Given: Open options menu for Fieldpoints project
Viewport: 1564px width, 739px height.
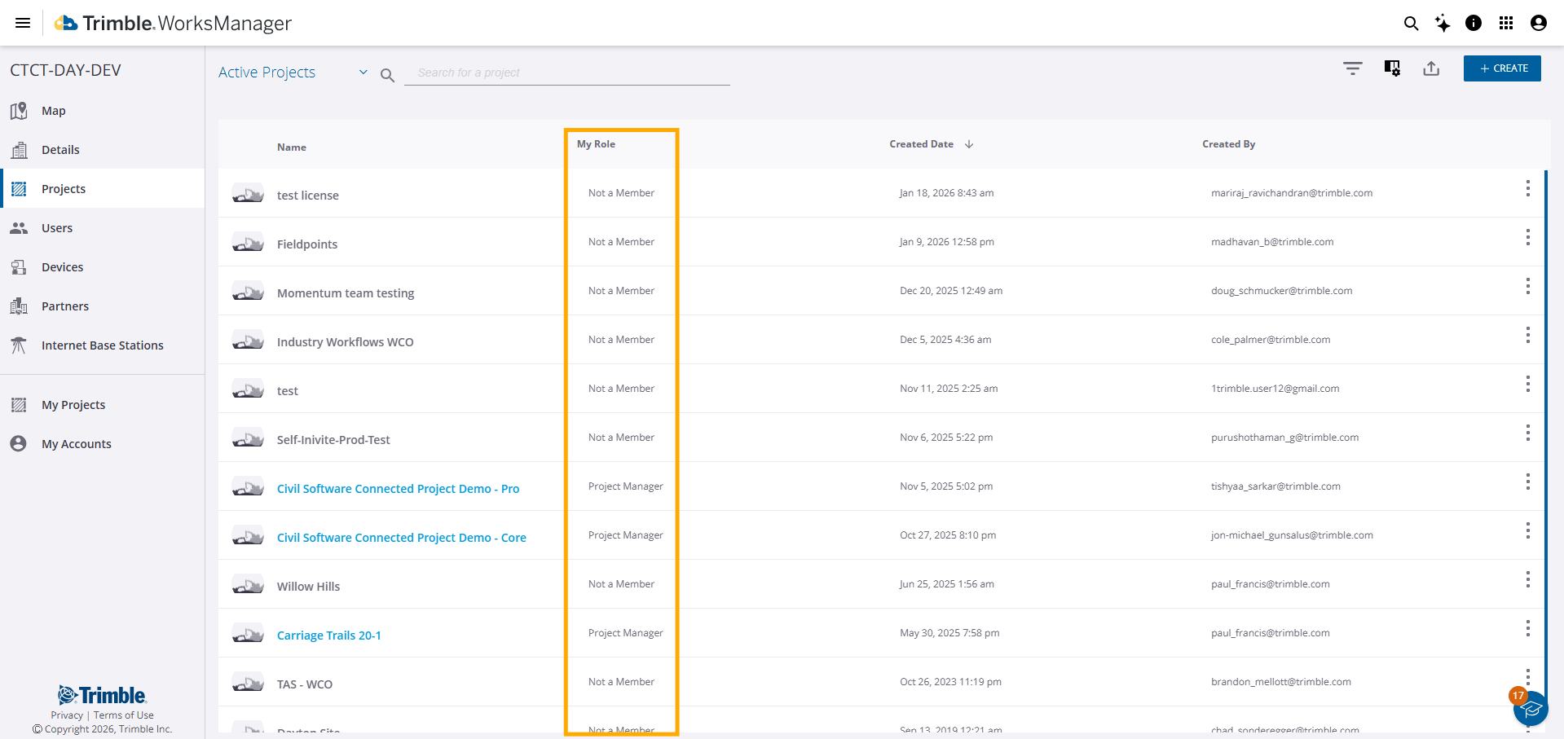Looking at the screenshot, I should [1528, 237].
